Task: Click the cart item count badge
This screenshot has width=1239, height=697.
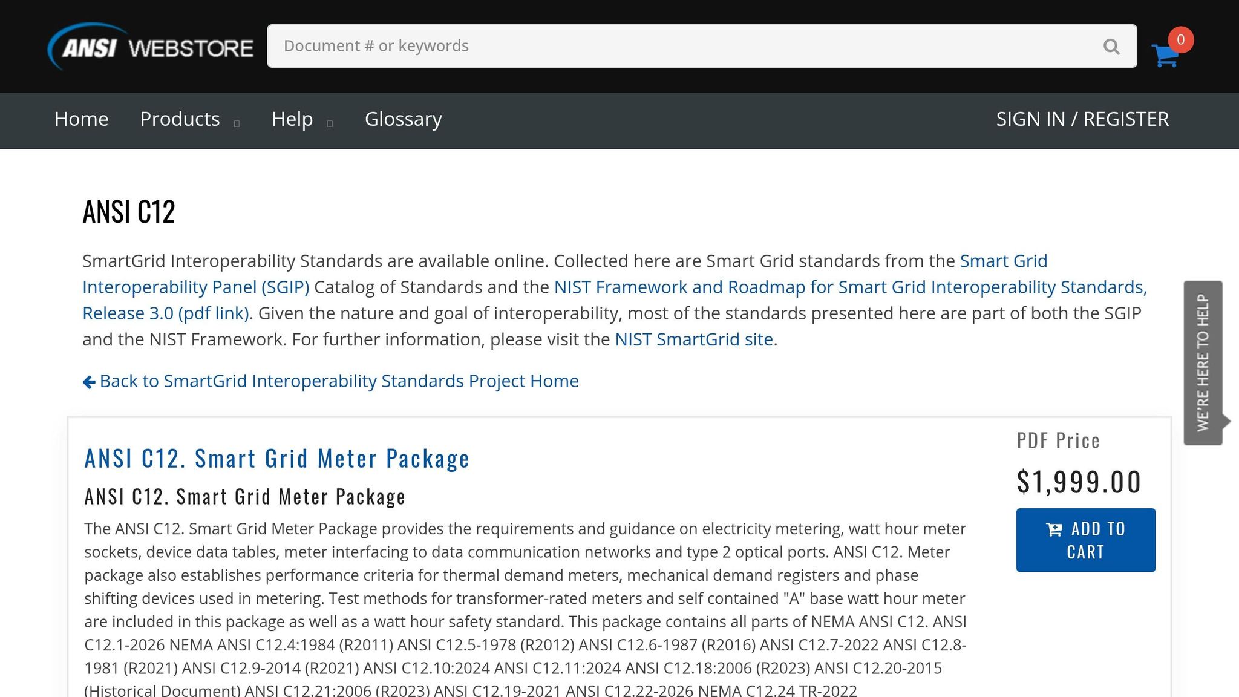Action: tap(1180, 40)
